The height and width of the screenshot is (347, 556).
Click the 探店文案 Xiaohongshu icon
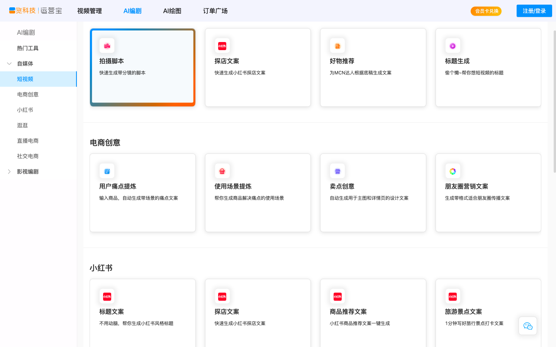coord(222,45)
